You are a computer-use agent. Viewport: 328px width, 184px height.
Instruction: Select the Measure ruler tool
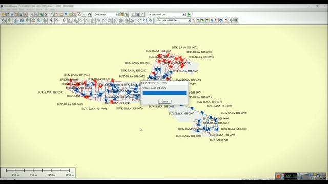click(61, 15)
